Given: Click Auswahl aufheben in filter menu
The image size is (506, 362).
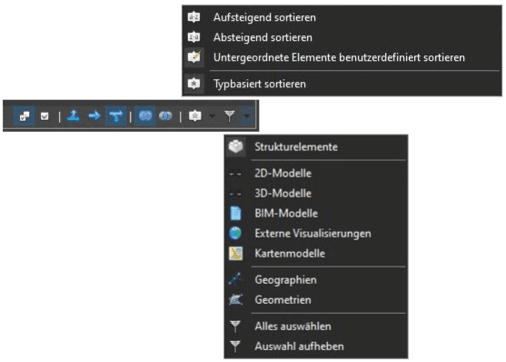Looking at the screenshot, I should (316, 347).
